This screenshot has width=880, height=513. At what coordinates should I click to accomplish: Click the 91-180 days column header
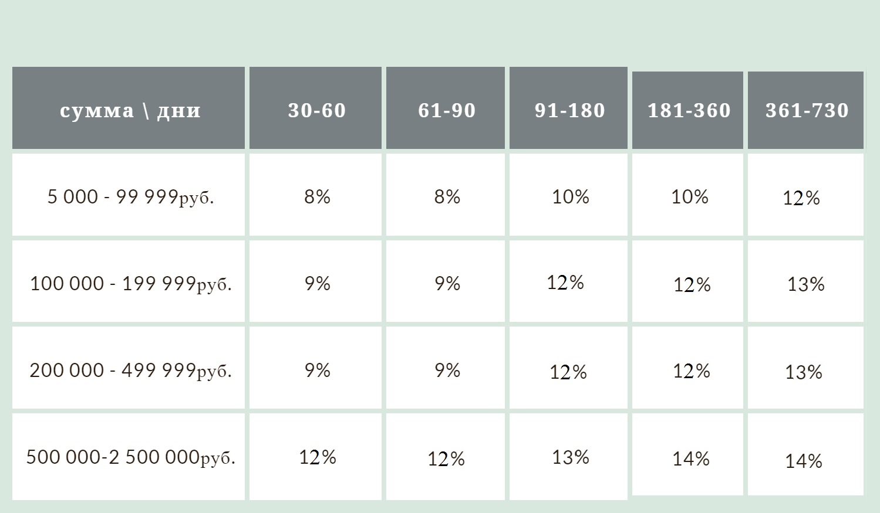568,108
